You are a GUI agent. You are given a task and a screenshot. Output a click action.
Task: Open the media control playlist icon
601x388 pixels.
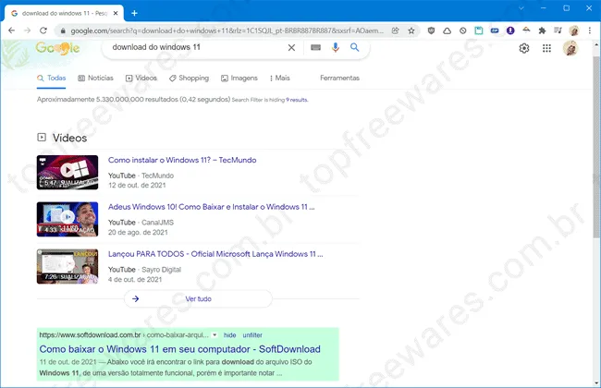(558, 30)
